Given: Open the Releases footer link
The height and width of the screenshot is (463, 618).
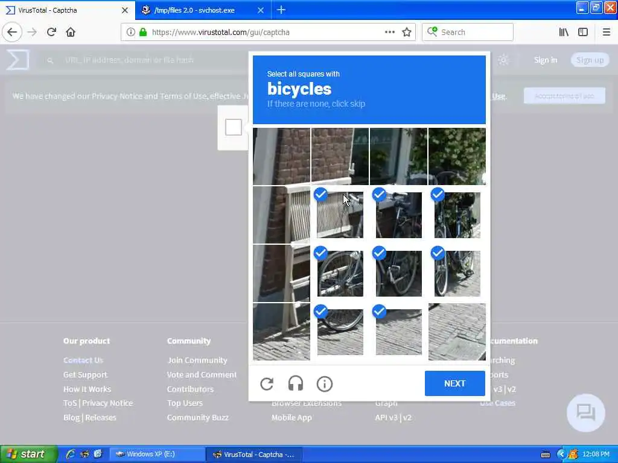Looking at the screenshot, I should coord(101,417).
